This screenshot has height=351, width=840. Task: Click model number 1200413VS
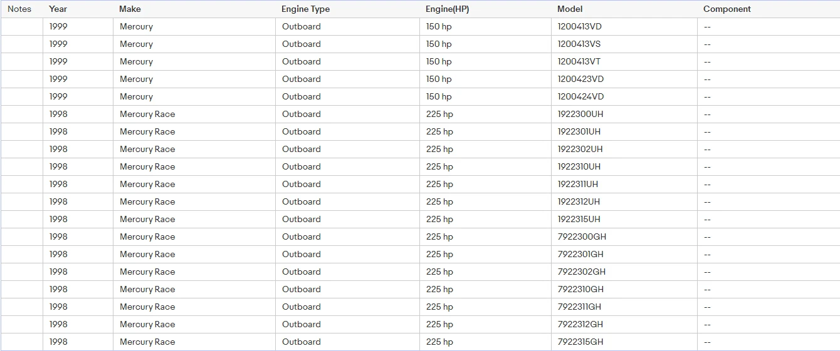(x=580, y=44)
